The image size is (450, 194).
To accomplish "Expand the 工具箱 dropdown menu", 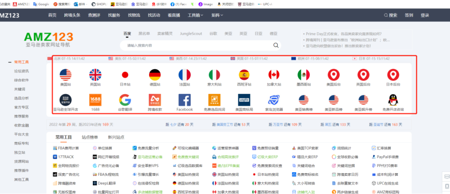I will [195, 15].
